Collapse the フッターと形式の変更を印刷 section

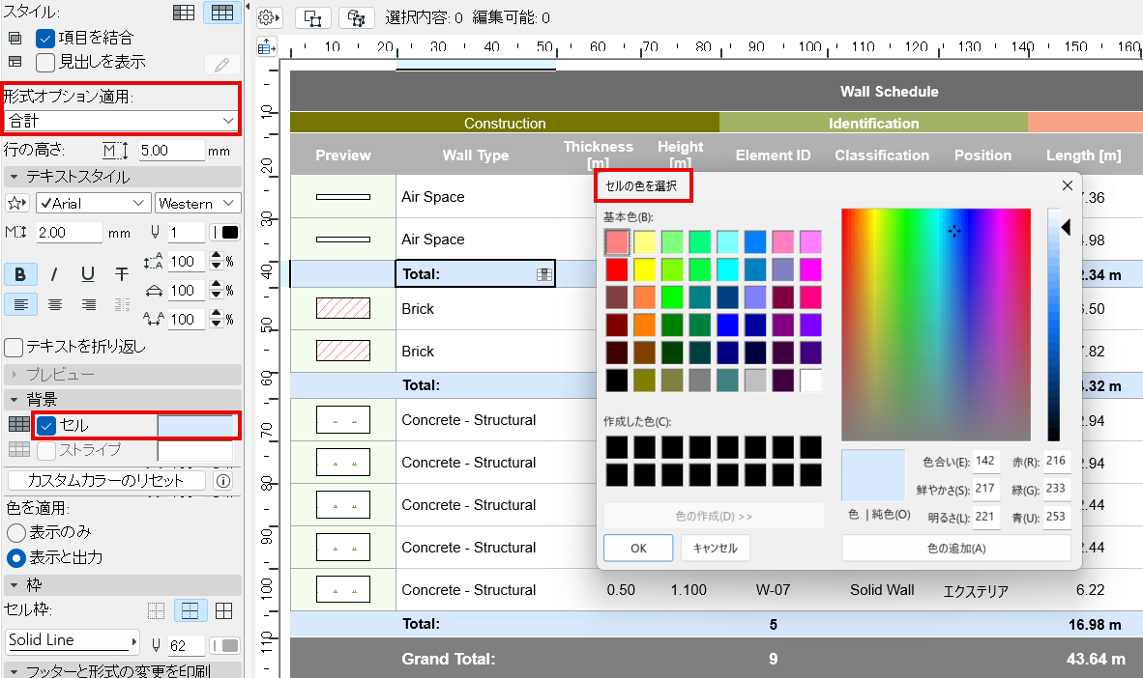[x=122, y=670]
